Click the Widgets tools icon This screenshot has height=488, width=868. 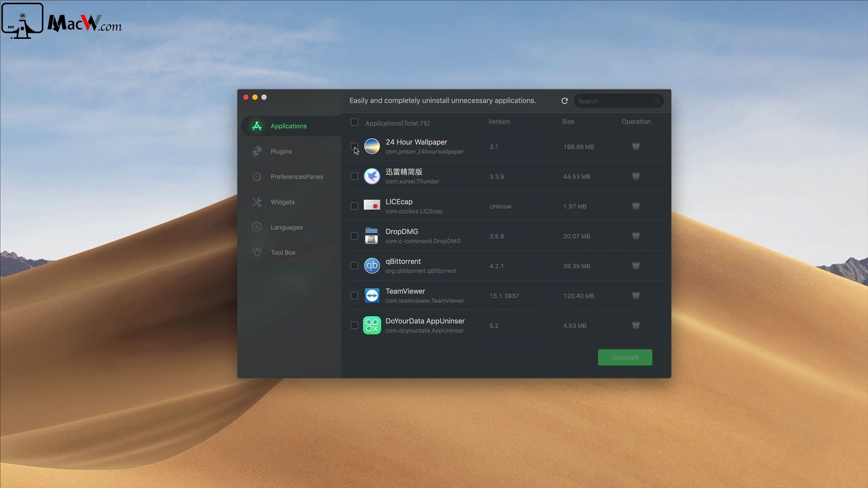pos(257,202)
